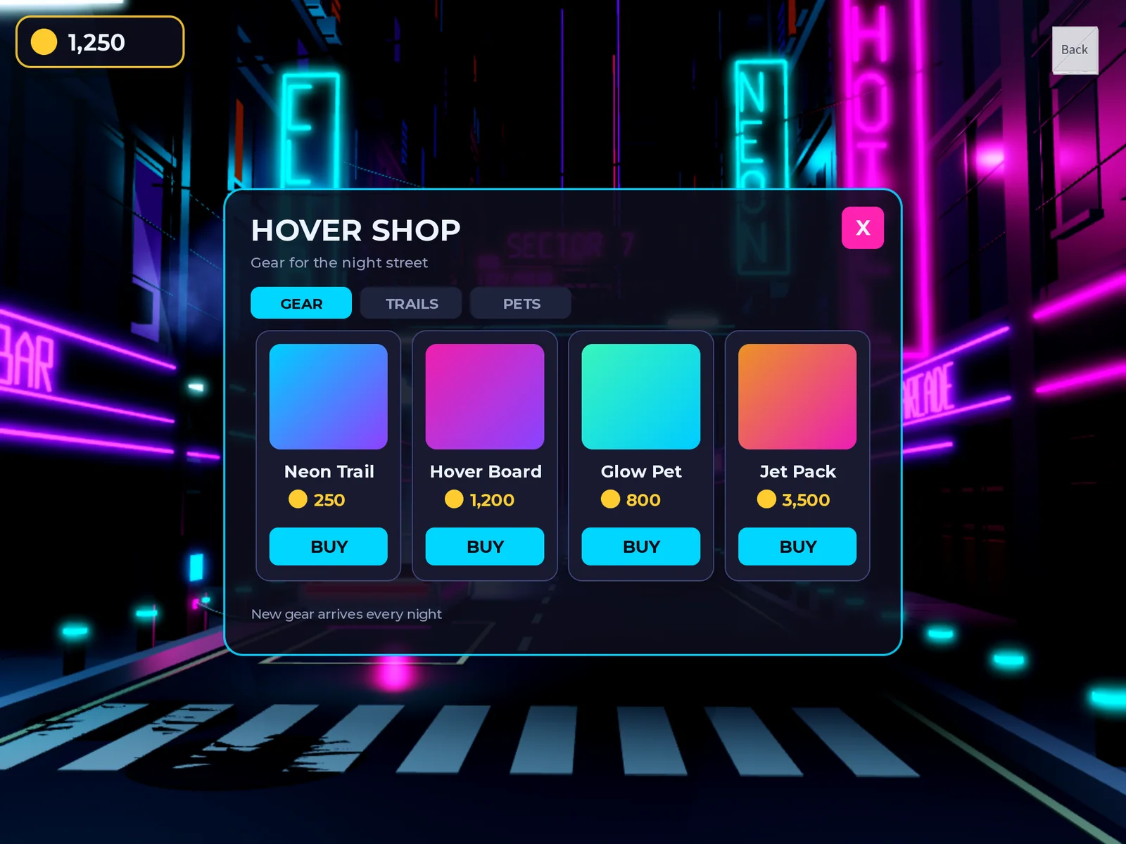Select the magenta Hover Board thumbnail
The image size is (1126, 844).
[x=485, y=397]
